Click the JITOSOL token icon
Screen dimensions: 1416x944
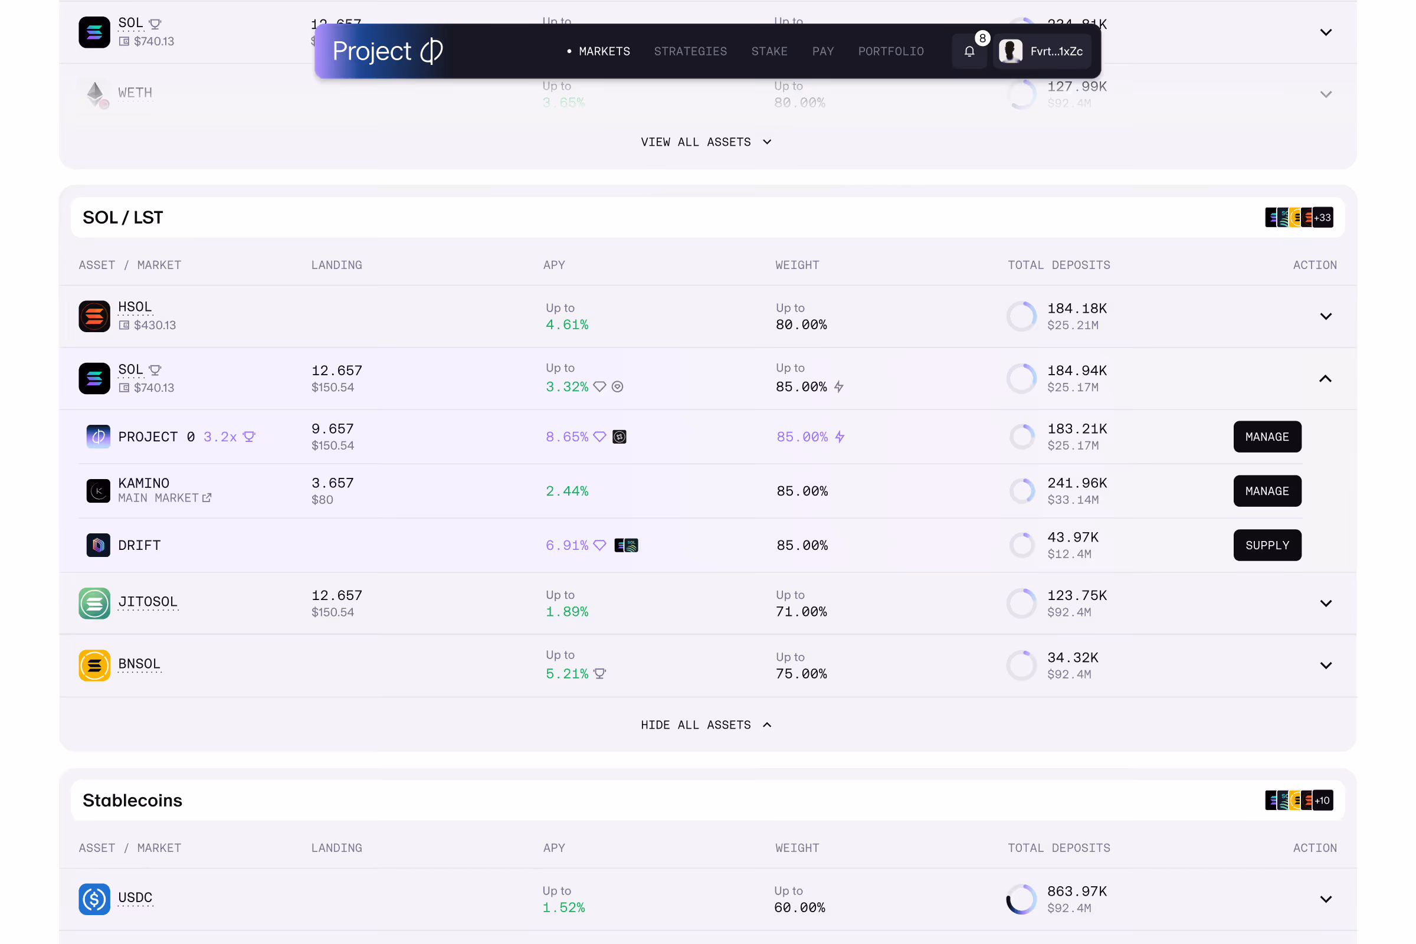click(94, 603)
